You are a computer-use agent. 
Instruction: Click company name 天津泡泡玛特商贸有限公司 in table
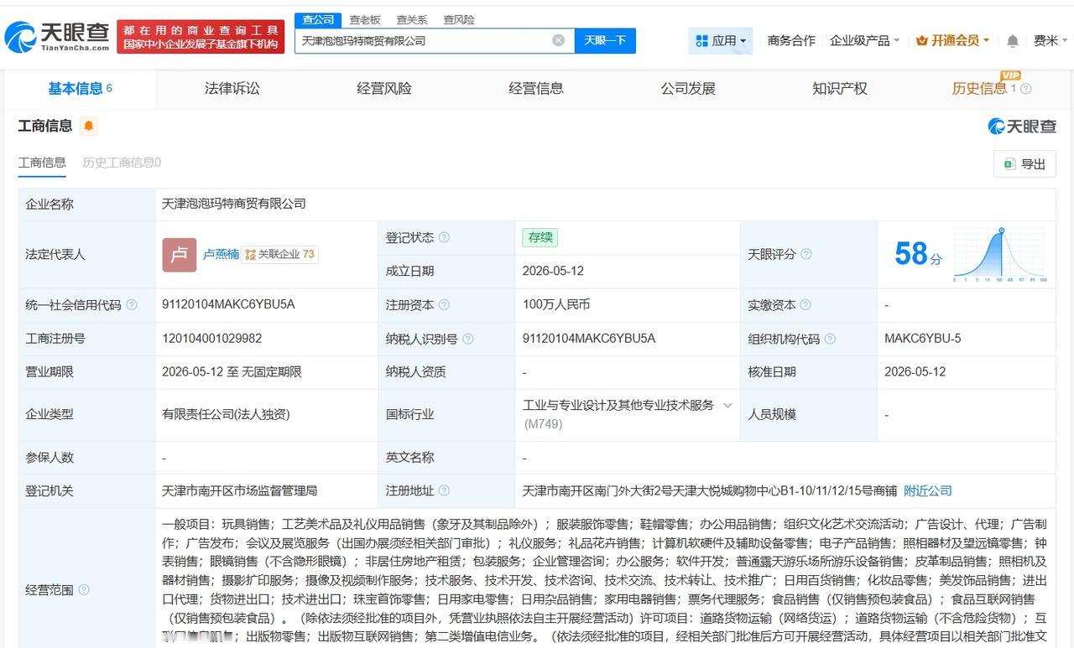point(234,204)
